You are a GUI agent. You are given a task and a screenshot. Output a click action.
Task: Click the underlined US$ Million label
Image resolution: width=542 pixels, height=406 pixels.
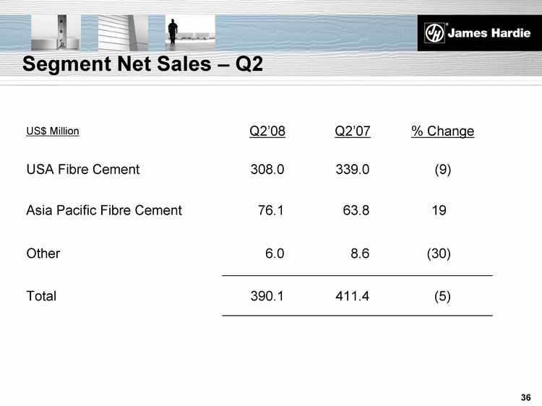[x=52, y=131]
